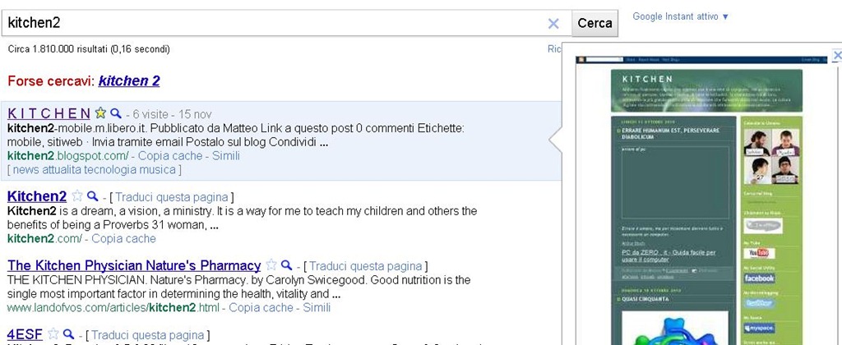This screenshot has height=345, width=842.
Task: Star the 4ESF result
Action: coord(53,333)
